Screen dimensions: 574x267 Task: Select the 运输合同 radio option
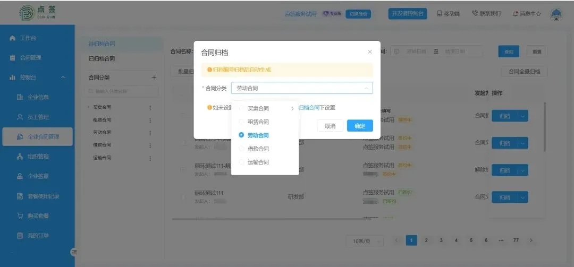[x=242, y=162]
